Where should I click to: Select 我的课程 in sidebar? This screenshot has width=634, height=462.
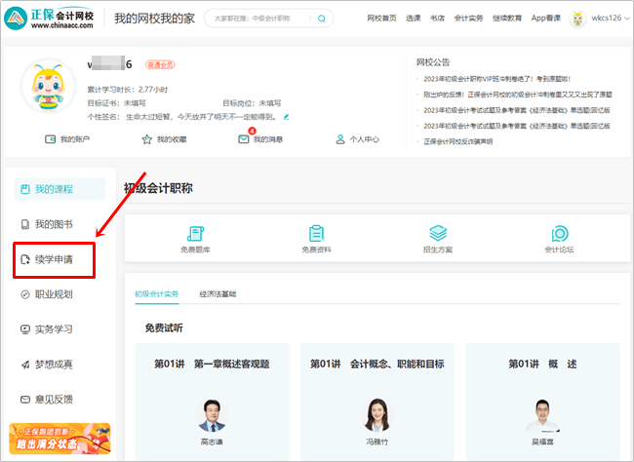59,189
